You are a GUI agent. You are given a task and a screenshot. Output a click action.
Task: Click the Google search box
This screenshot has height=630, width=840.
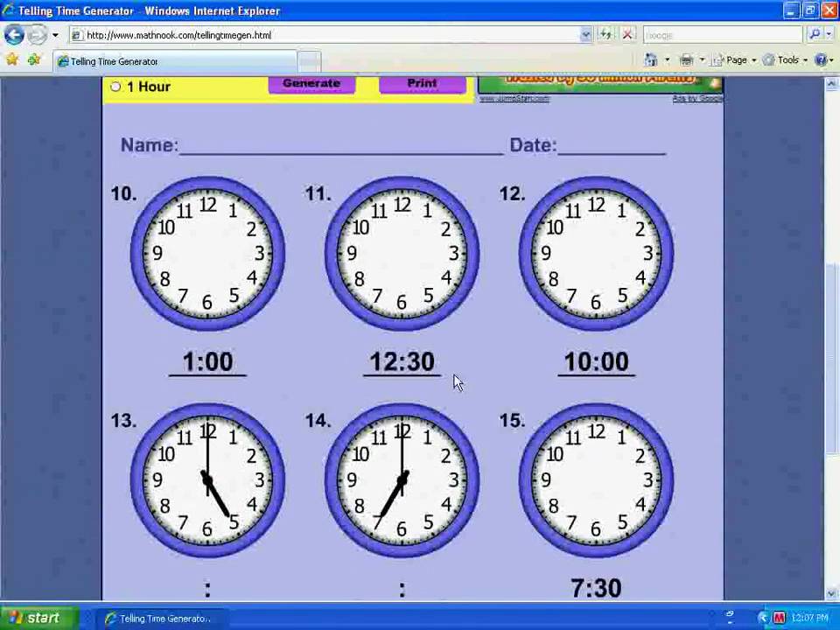[x=724, y=35]
